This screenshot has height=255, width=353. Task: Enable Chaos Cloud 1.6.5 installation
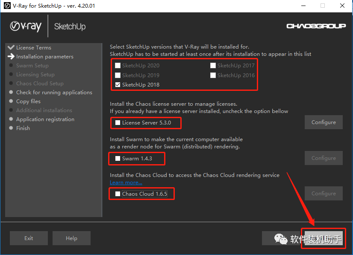pyautogui.click(x=118, y=194)
